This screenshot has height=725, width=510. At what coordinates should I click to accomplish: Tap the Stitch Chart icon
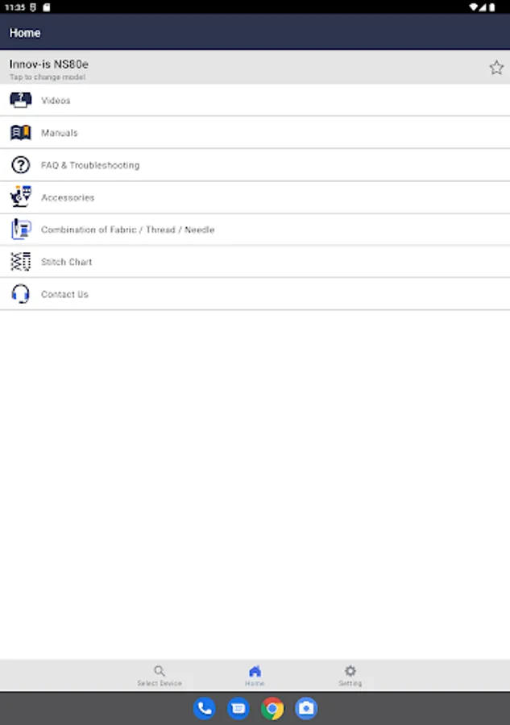[x=21, y=262]
